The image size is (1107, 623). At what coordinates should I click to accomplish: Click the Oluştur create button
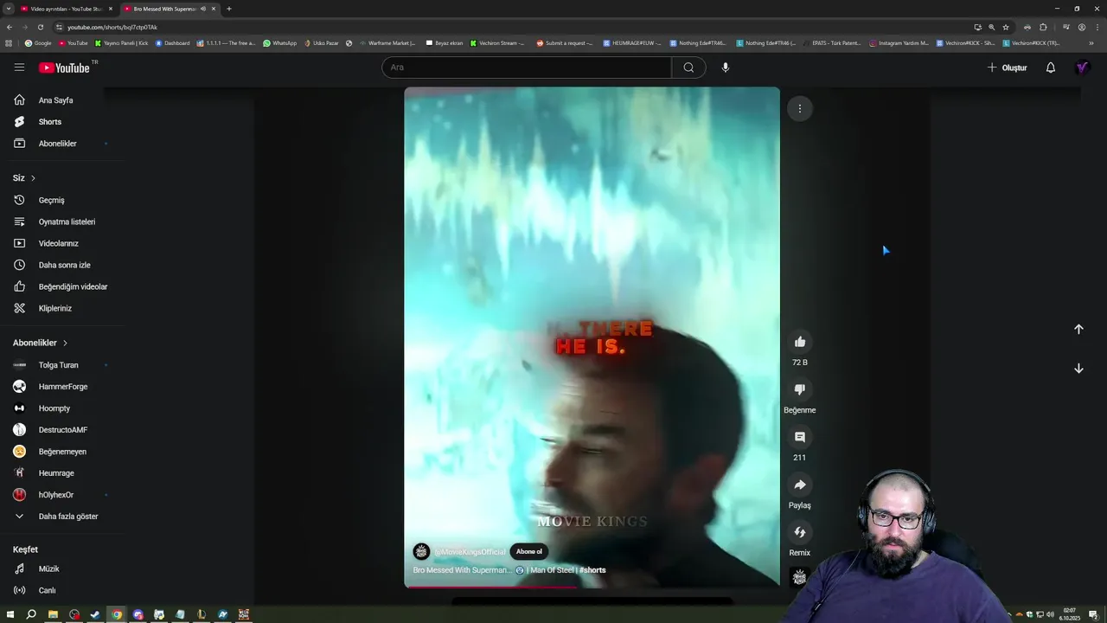point(1008,67)
